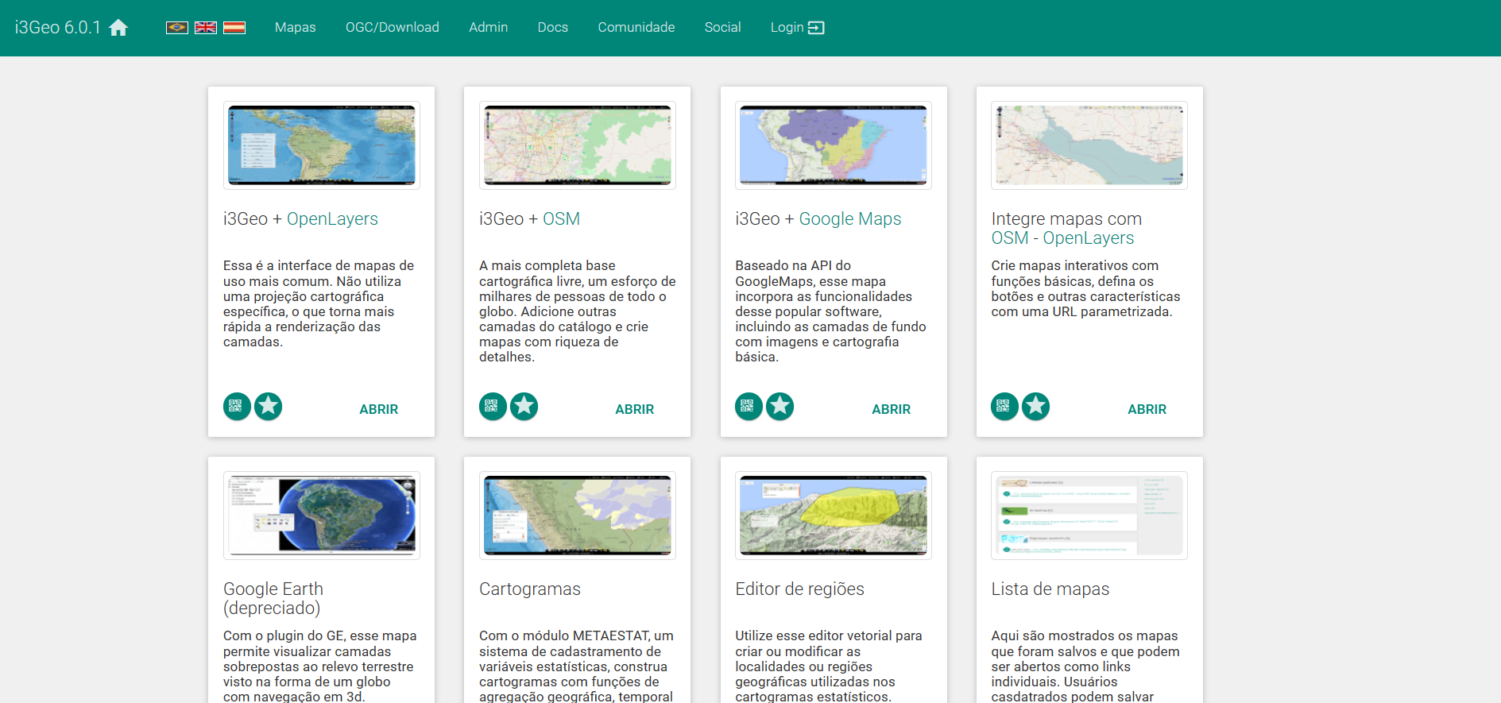This screenshot has height=703, width=1501.
Task: Follow the OpenLayers link in first card title
Action: (332, 219)
